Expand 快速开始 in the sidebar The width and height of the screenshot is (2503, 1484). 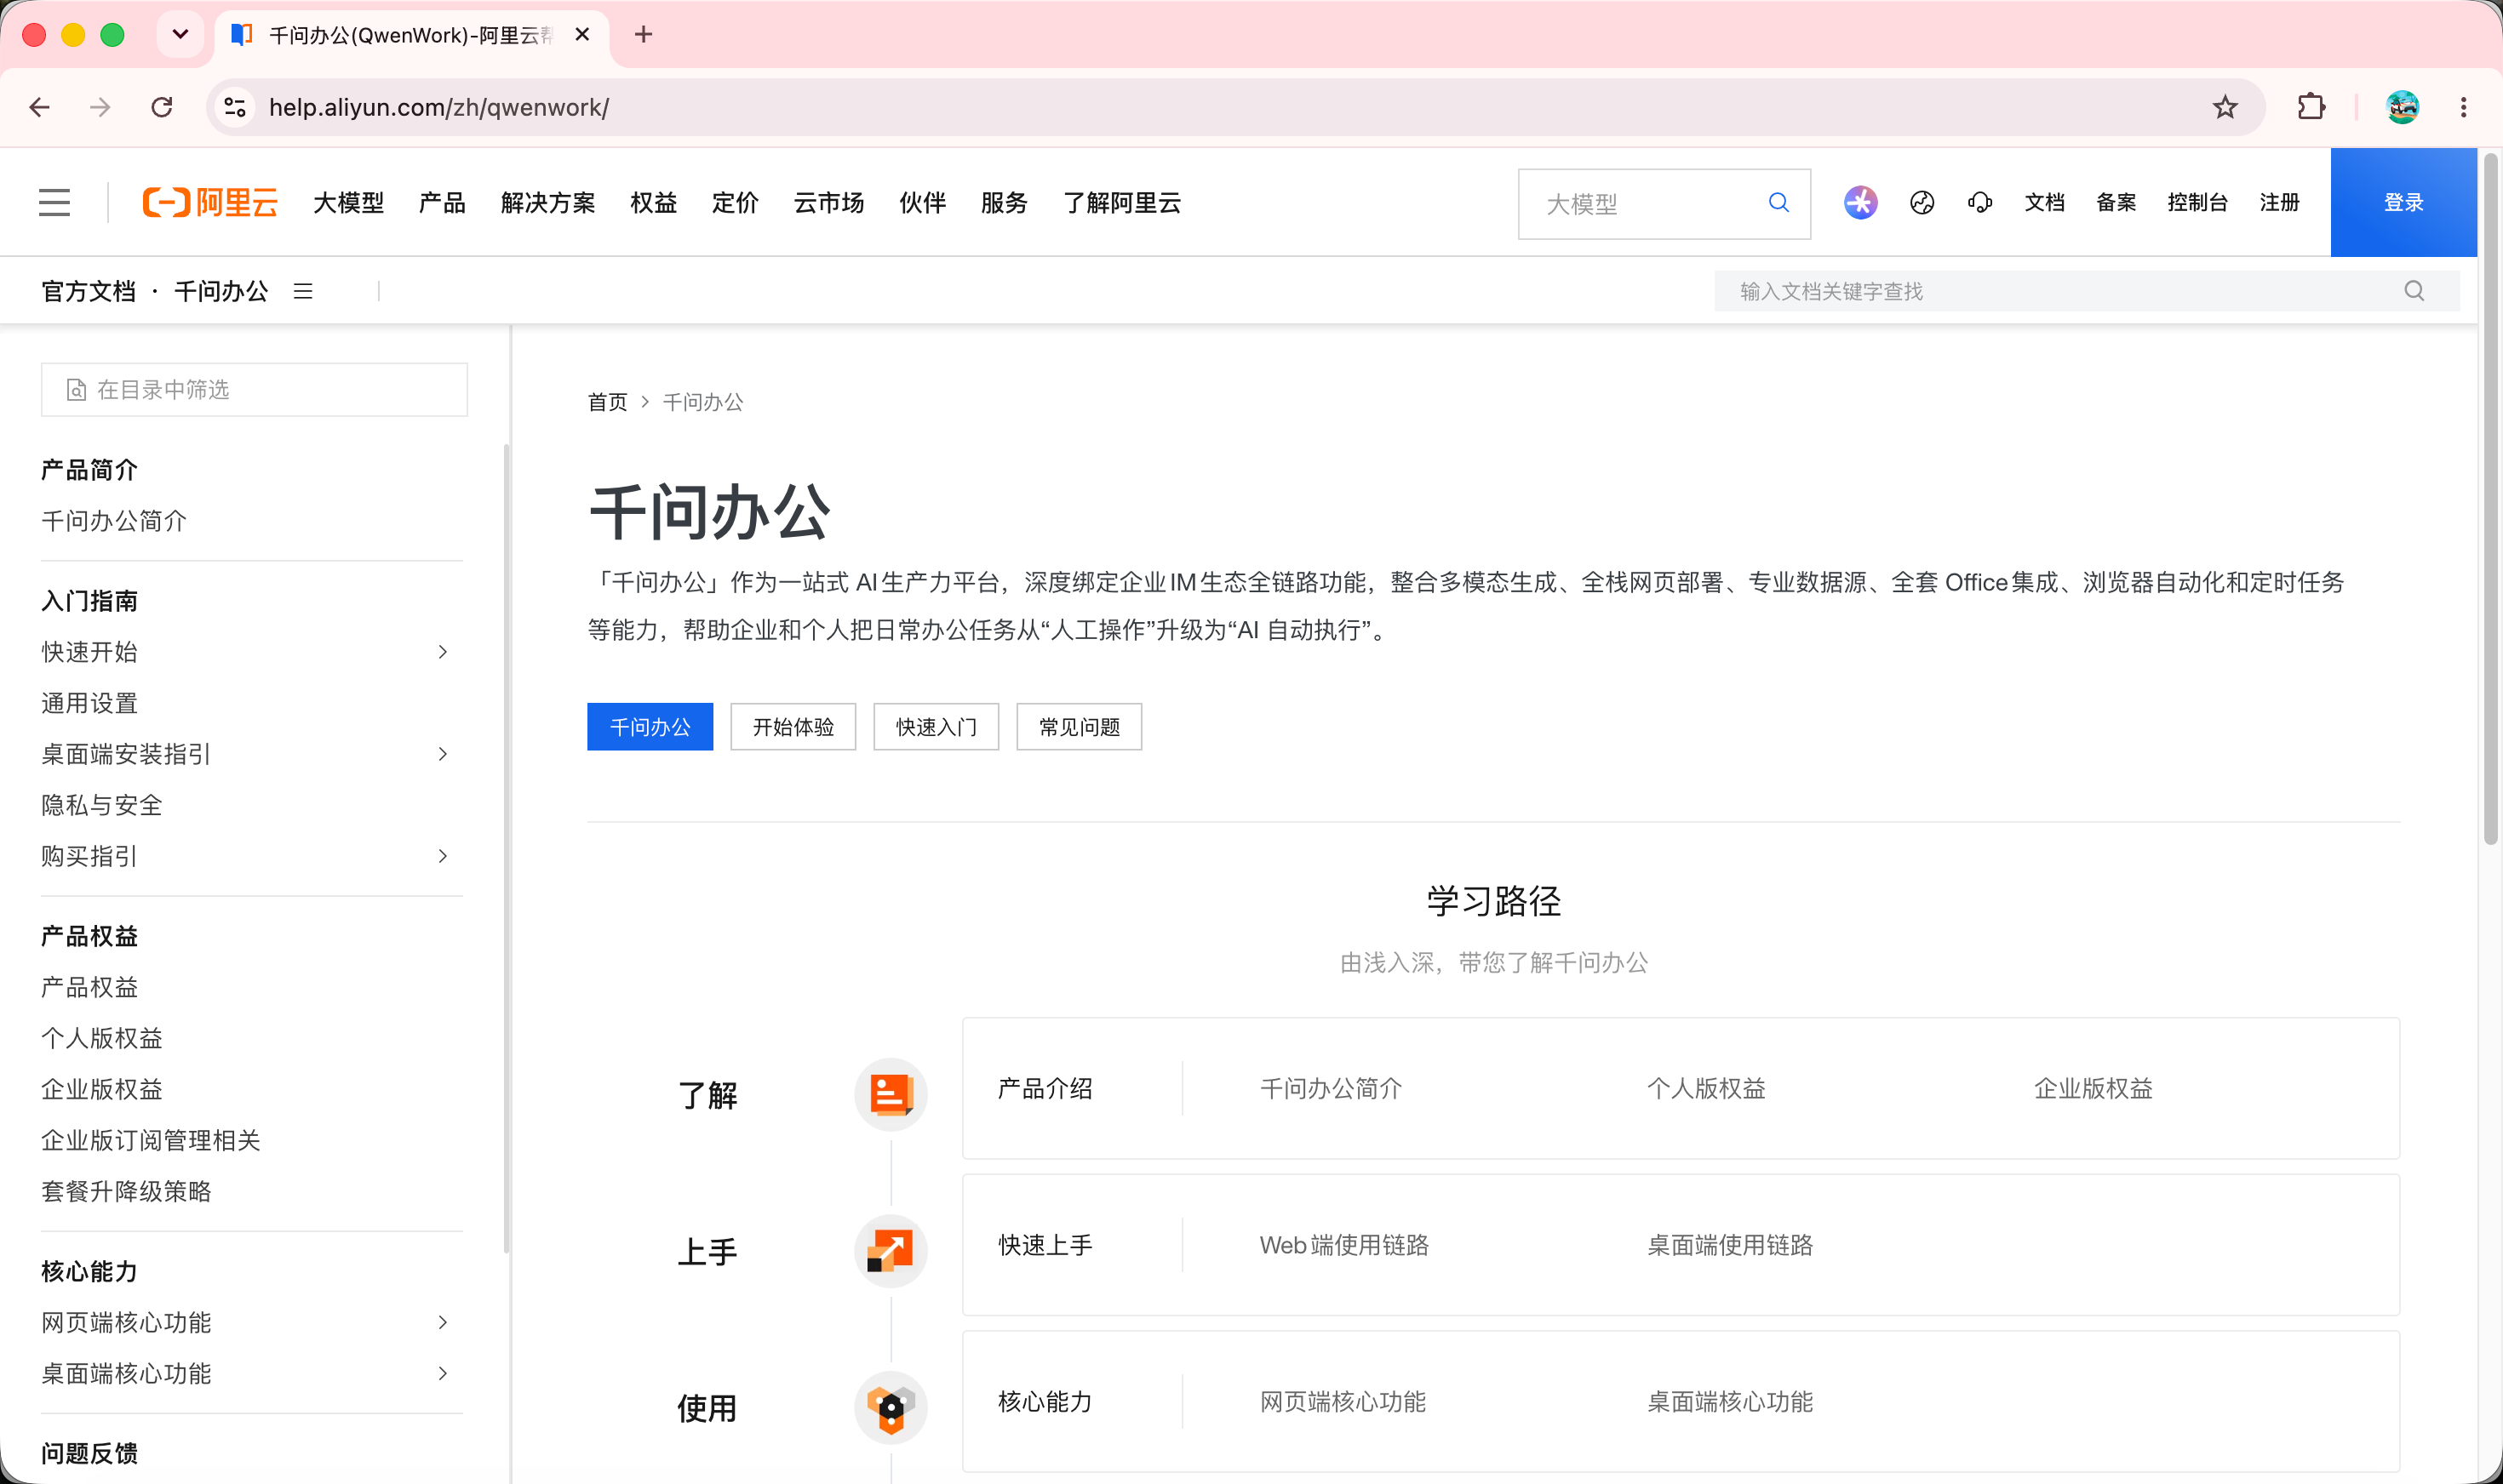[444, 652]
